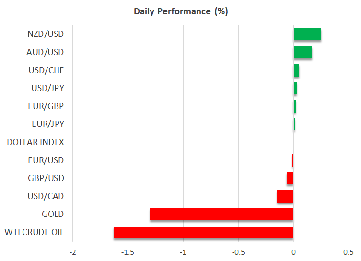Select the EUR/JPY category label
The width and height of the screenshot is (361, 261).
tap(47, 124)
